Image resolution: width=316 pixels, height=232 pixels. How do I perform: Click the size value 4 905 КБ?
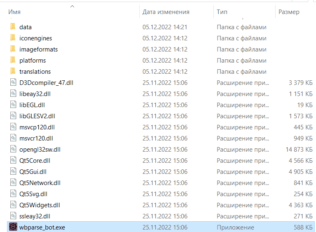tap(301, 172)
